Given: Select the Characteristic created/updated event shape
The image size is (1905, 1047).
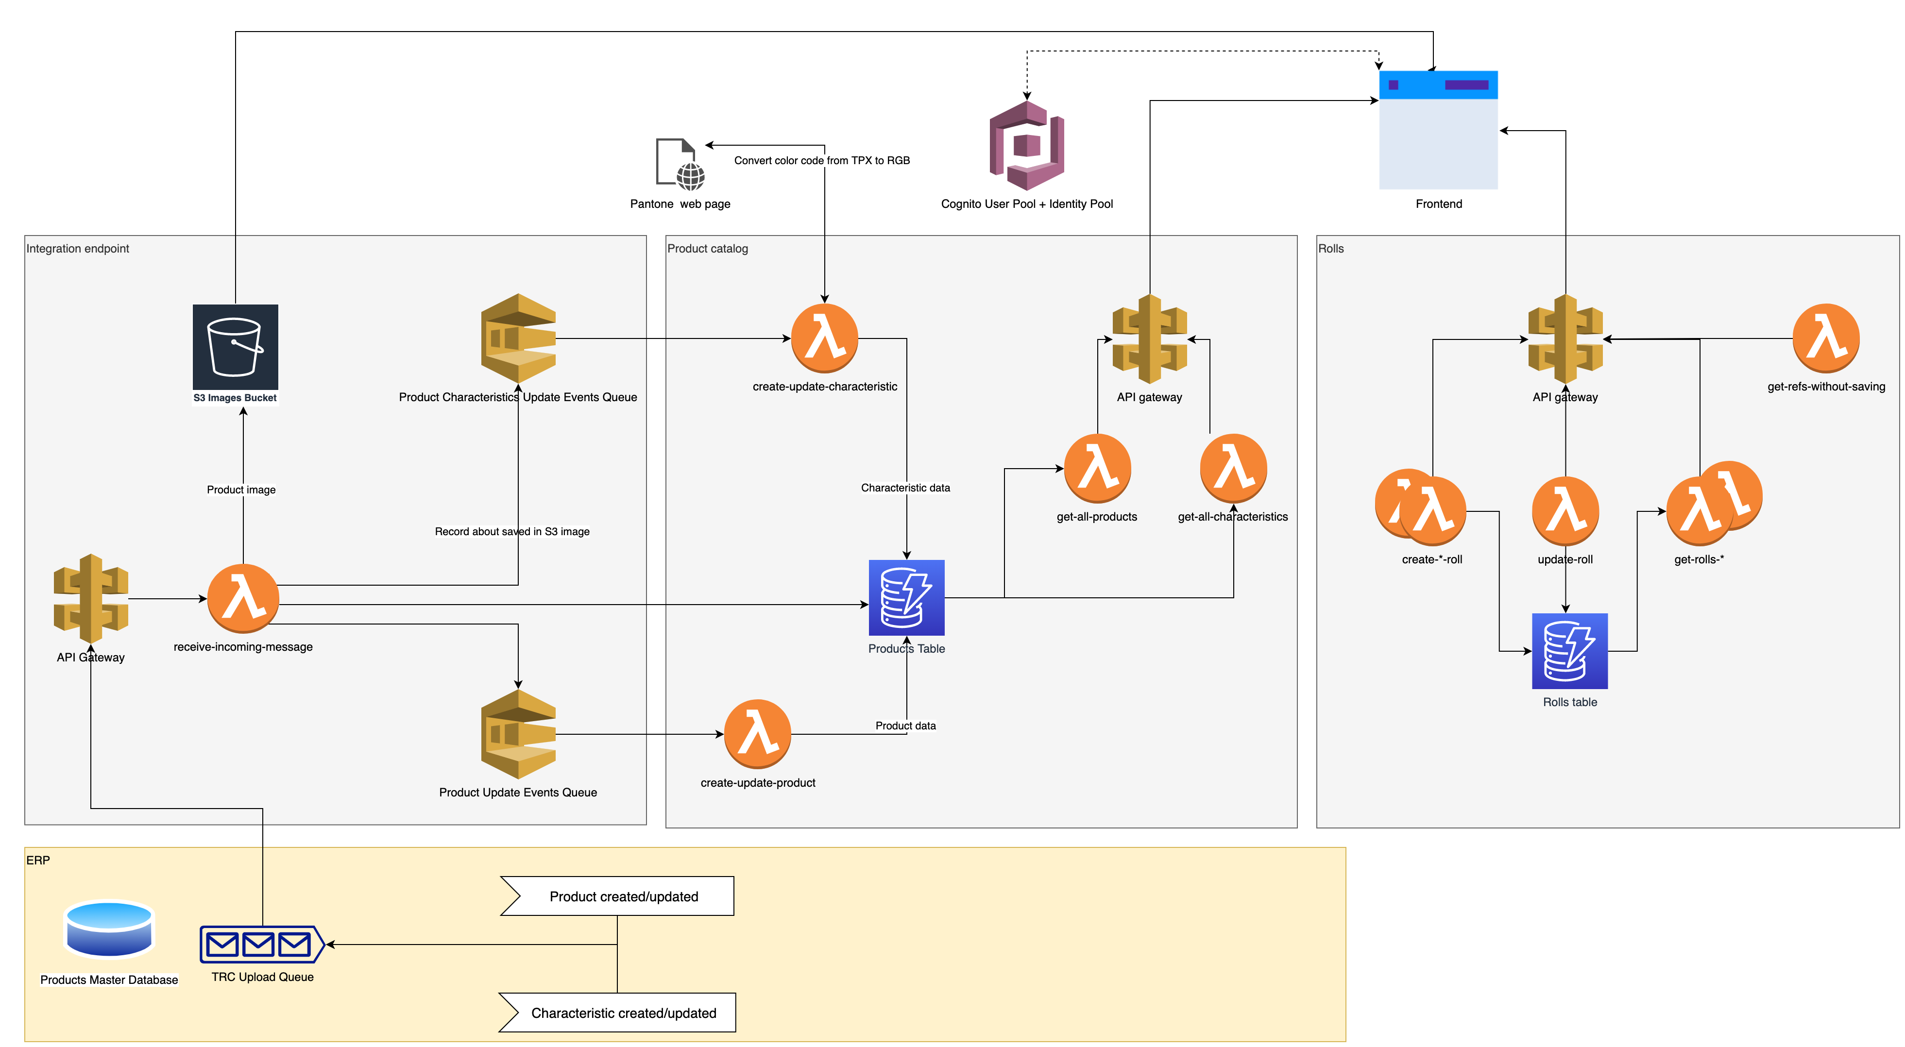Looking at the screenshot, I should pos(617,1012).
